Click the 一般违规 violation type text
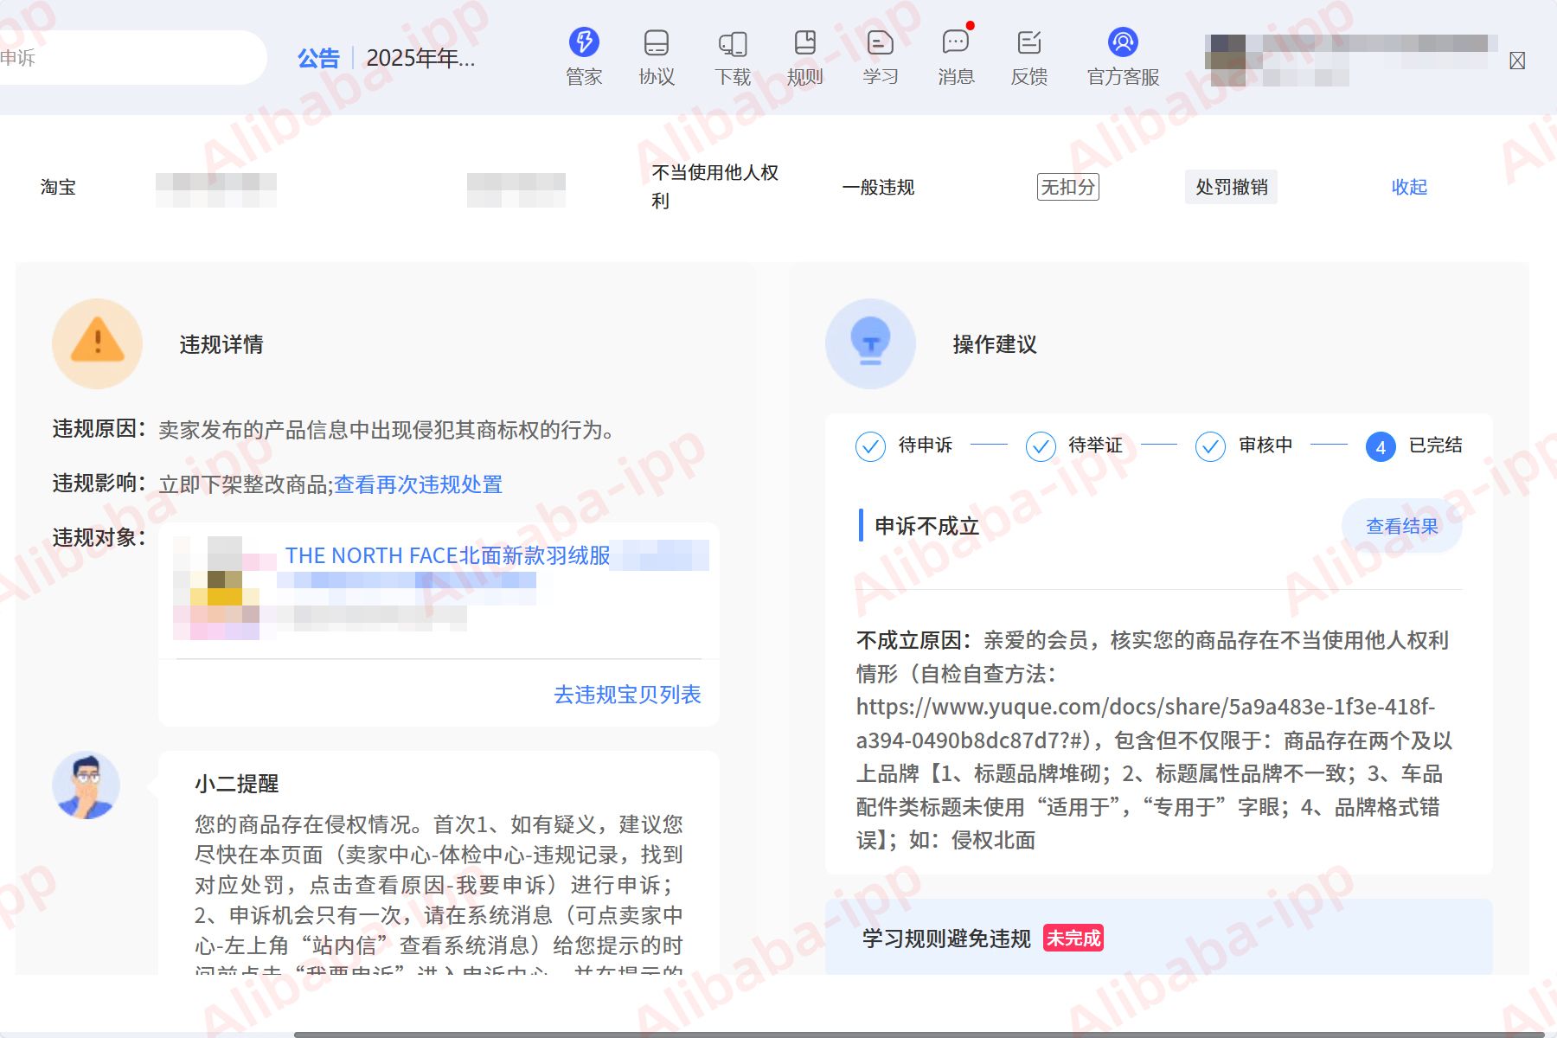The height and width of the screenshot is (1038, 1557). (878, 187)
